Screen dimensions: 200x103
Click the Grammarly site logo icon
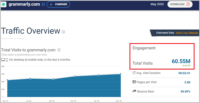point(4,4)
